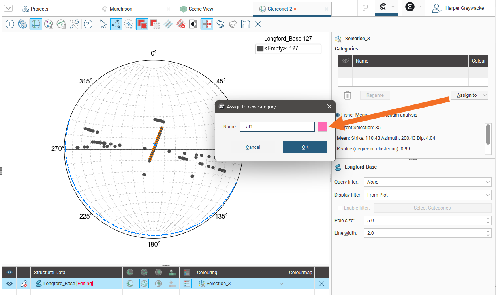Click the undo arrow in toolbar
Viewport: 496px width, 295px height.
tap(220, 24)
